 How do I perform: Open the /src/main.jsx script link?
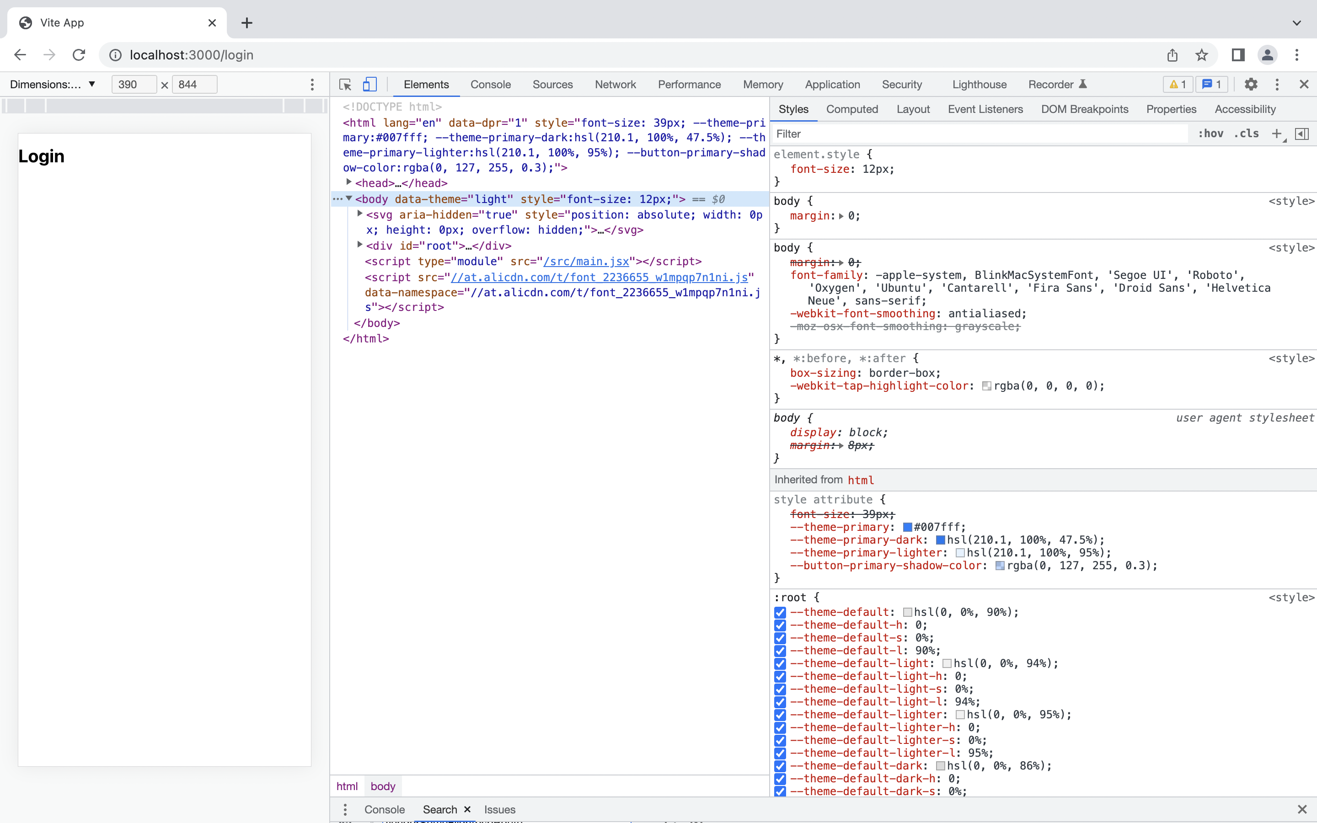(x=586, y=261)
